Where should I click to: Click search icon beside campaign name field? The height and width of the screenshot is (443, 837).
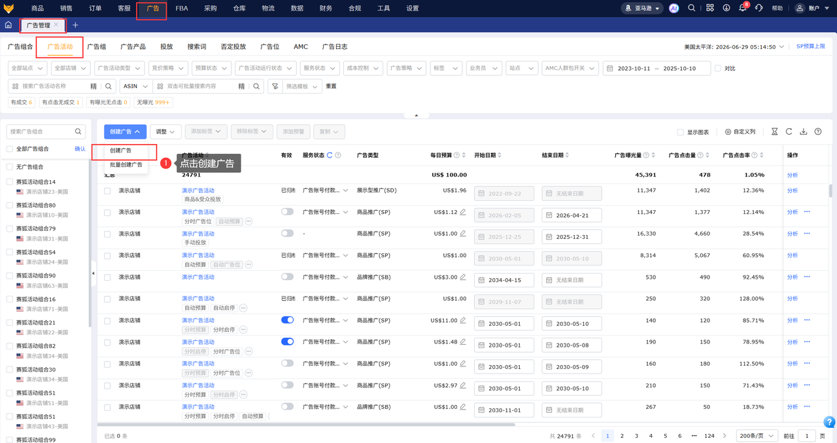(109, 86)
